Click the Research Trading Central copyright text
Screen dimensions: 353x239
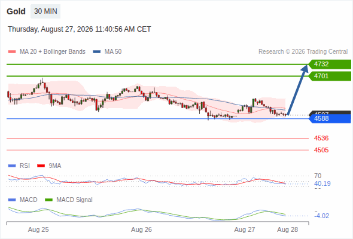pyautogui.click(x=303, y=52)
